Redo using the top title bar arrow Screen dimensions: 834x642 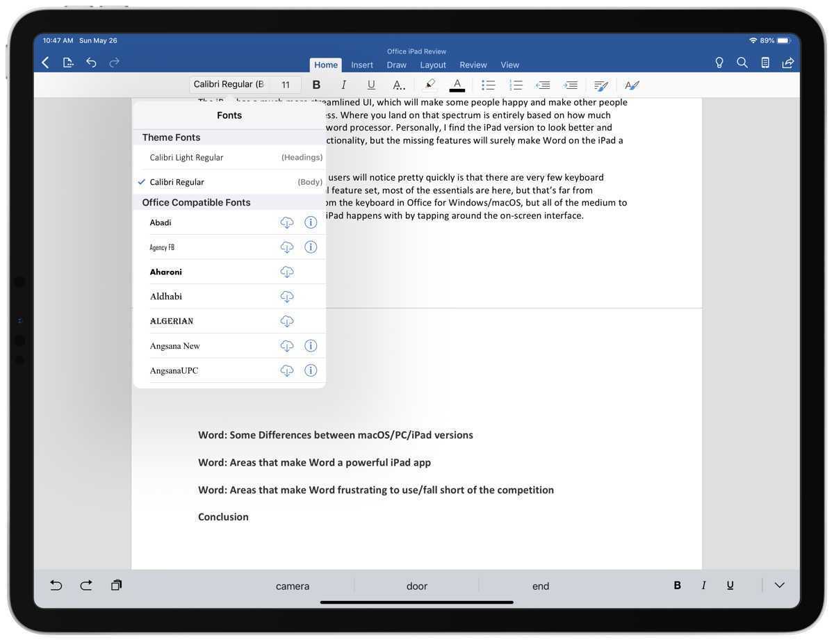[x=115, y=63]
